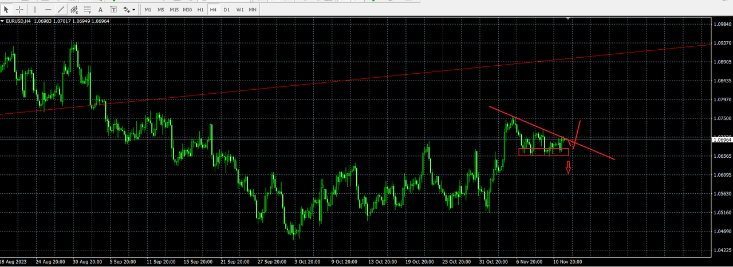Select the text label 'T' tool
Image resolution: width=733 pixels, height=267 pixels.
(113, 9)
